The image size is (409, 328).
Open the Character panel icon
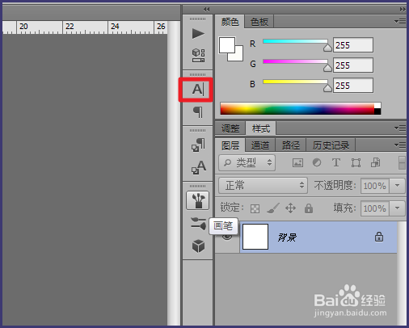(198, 89)
